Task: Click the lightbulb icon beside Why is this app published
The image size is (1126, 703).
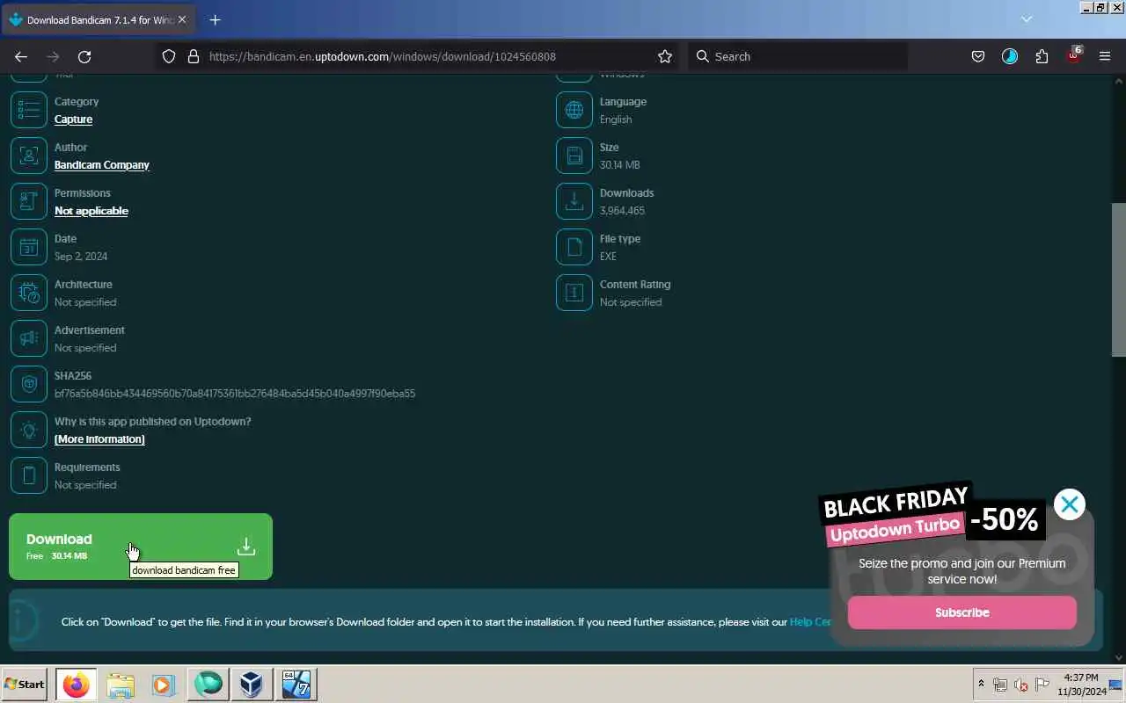Action: tap(28, 430)
